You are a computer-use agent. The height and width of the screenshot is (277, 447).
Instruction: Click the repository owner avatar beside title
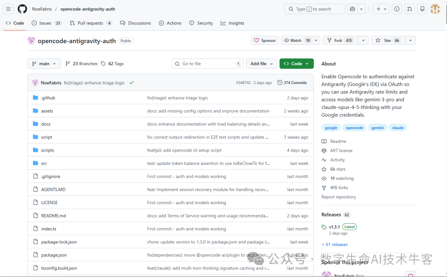click(x=31, y=41)
